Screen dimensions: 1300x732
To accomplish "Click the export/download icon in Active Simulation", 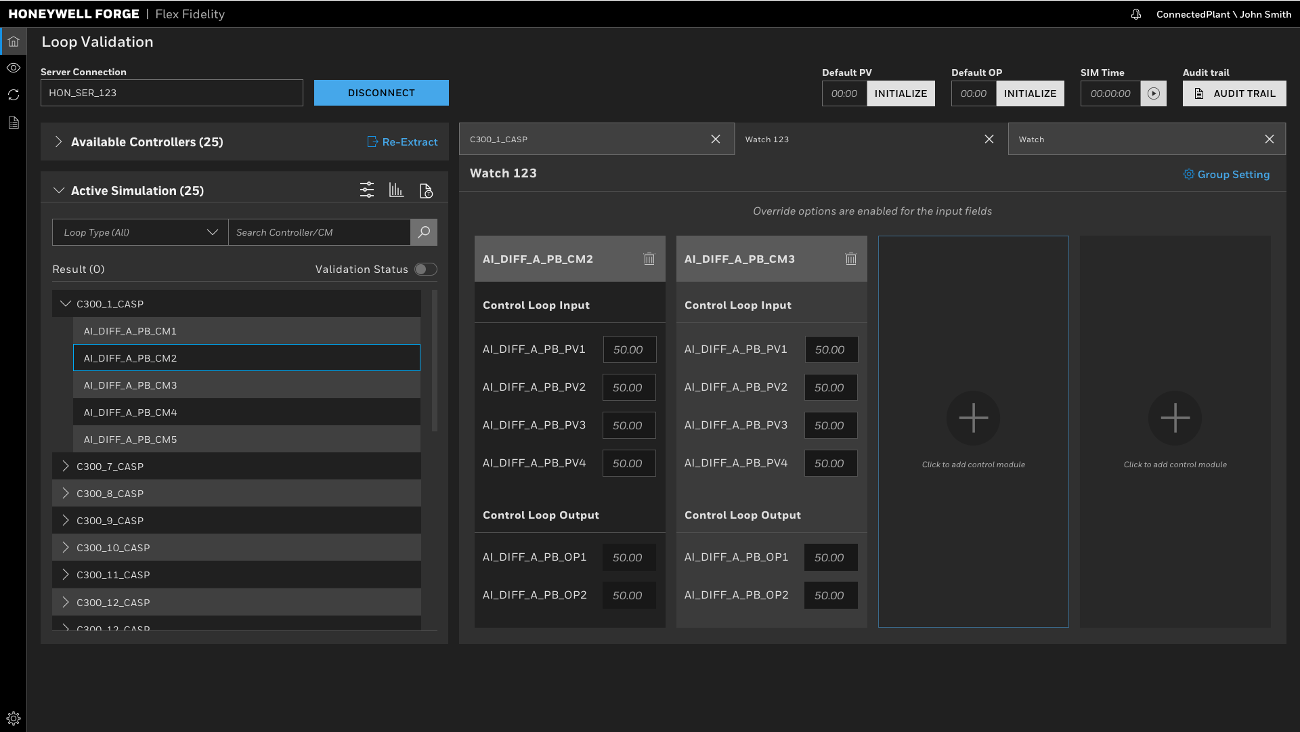I will pos(427,190).
